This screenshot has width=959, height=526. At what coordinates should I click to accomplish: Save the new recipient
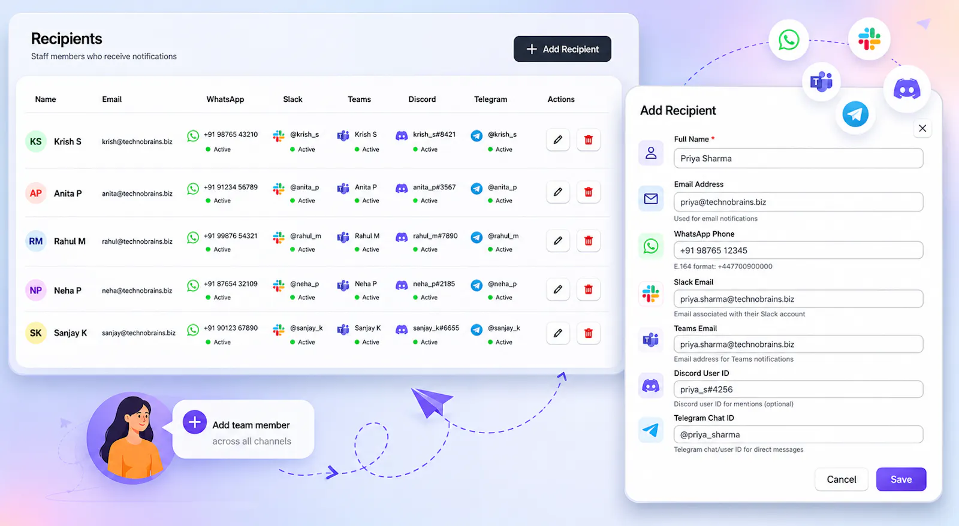click(901, 479)
